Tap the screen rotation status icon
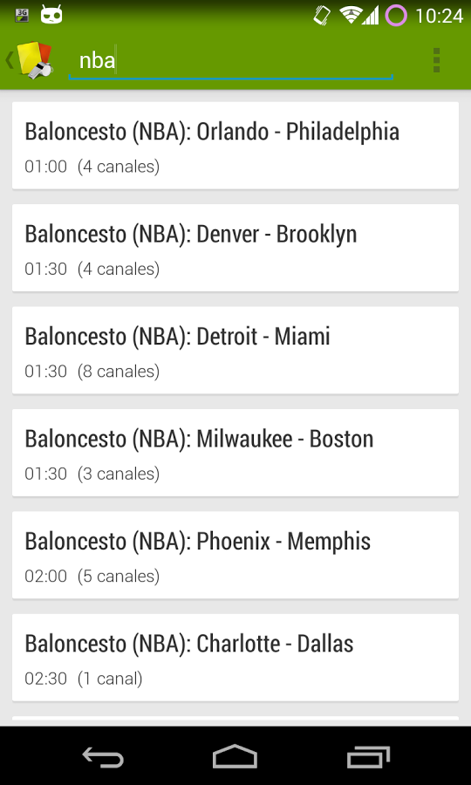 point(322,16)
